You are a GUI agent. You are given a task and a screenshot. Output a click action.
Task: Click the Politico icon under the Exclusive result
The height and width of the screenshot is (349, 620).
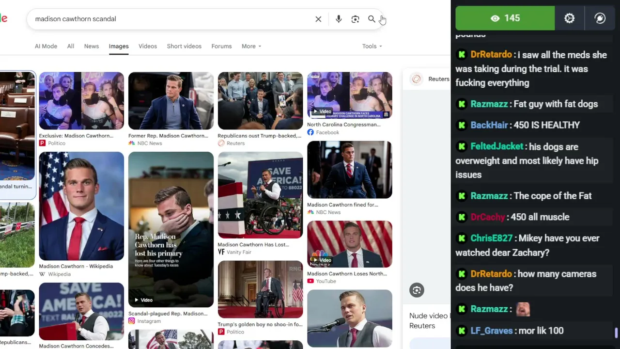click(x=42, y=143)
